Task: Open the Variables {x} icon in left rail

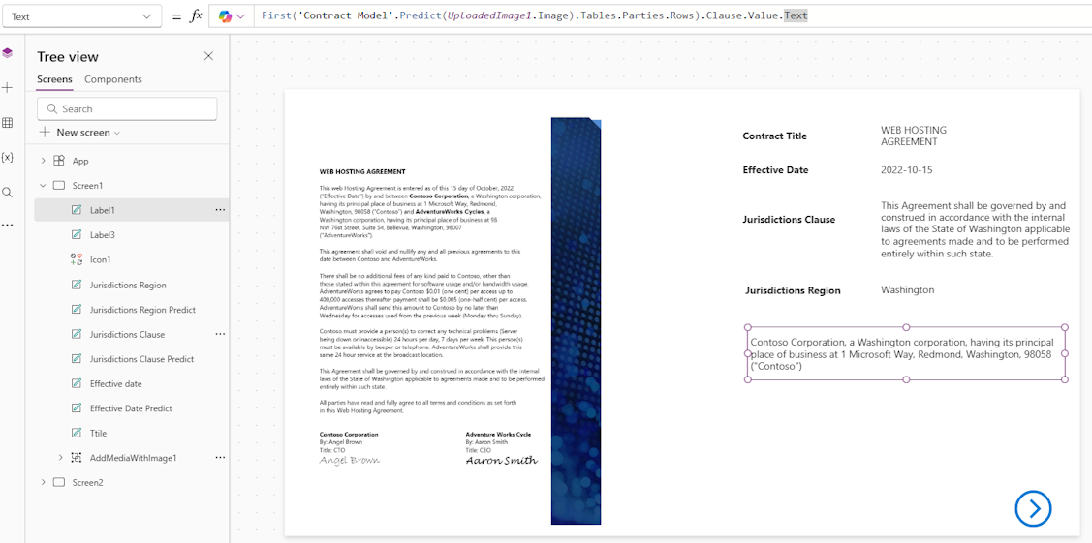Action: pyautogui.click(x=8, y=157)
